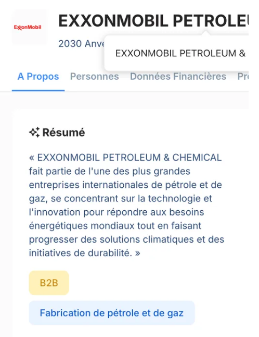Click the line 'énergétiques mondiaux tout en faisant'

115,226
